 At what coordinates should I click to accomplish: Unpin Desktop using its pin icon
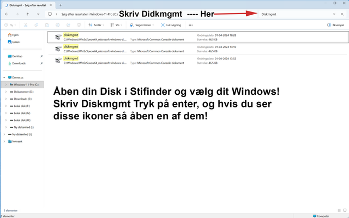click(41, 56)
